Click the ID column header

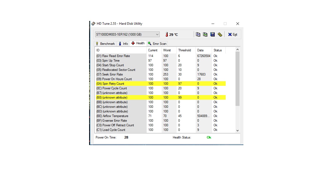tap(120, 50)
